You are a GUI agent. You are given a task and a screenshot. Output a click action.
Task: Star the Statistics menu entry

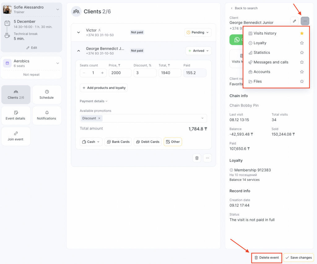point(302,52)
